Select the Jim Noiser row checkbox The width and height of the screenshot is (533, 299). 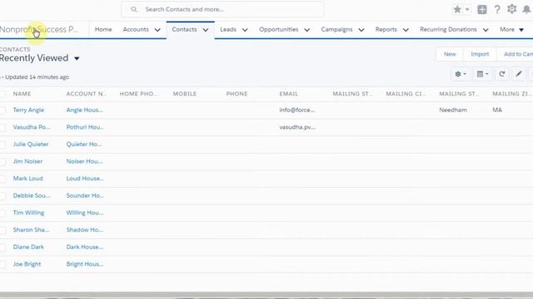[2, 162]
